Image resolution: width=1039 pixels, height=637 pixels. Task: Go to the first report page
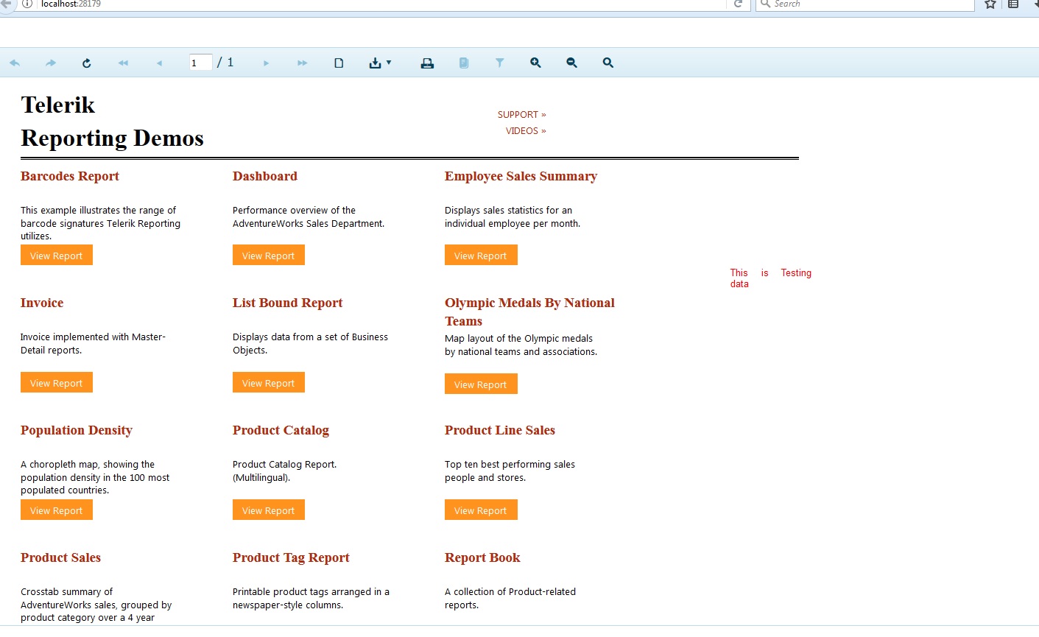[x=123, y=63]
